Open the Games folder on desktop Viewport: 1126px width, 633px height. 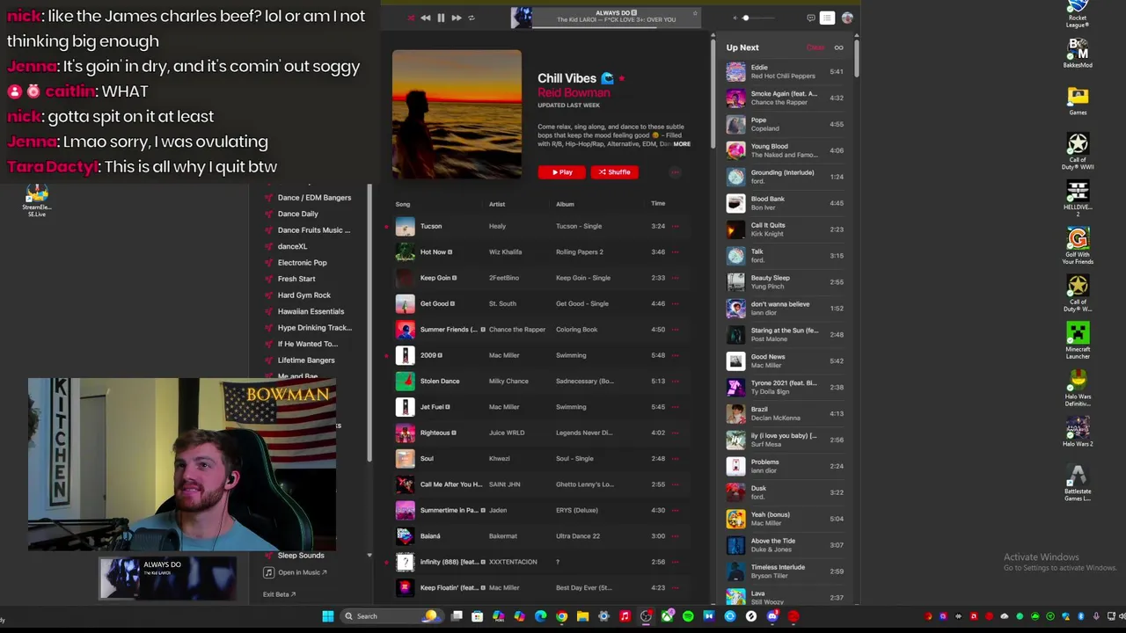[x=1078, y=100]
